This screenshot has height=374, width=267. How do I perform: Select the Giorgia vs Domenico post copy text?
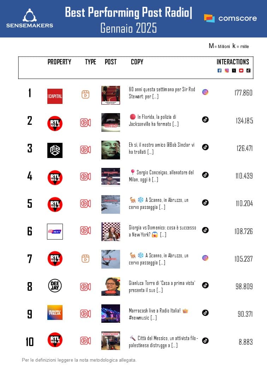(x=162, y=231)
